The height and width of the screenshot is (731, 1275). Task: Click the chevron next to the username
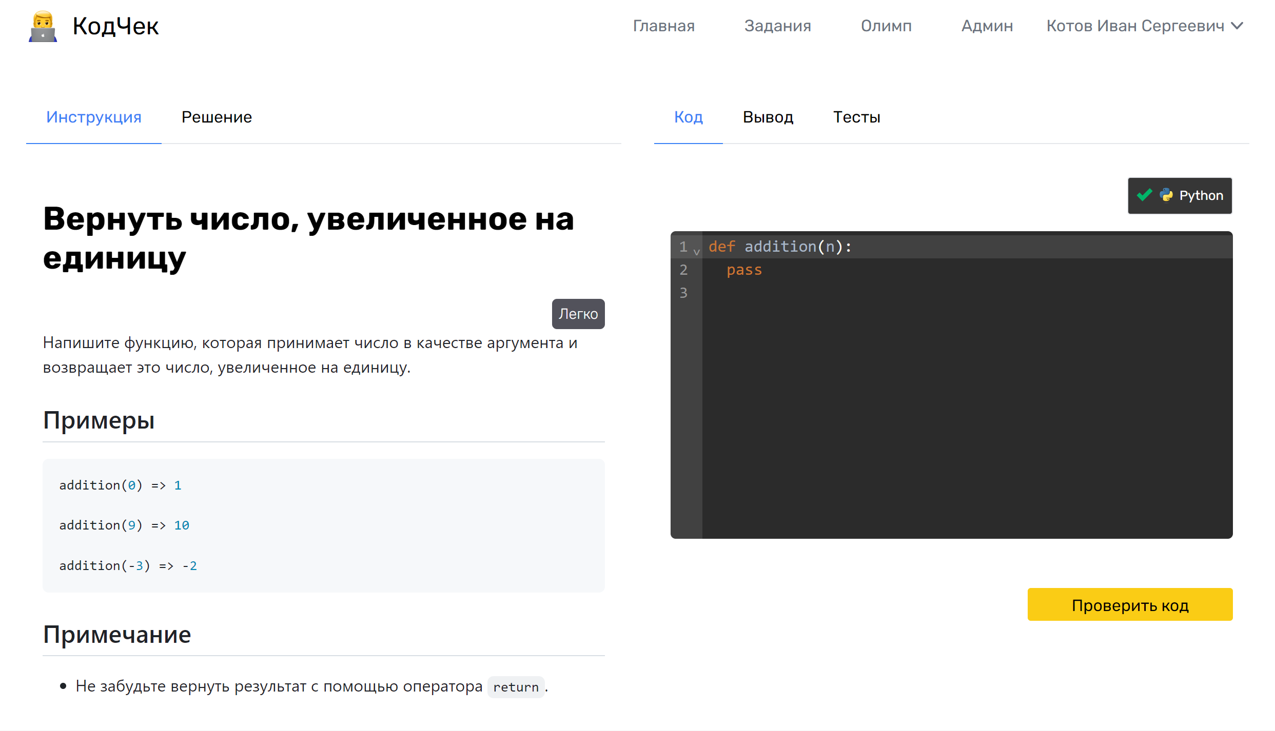coord(1238,26)
